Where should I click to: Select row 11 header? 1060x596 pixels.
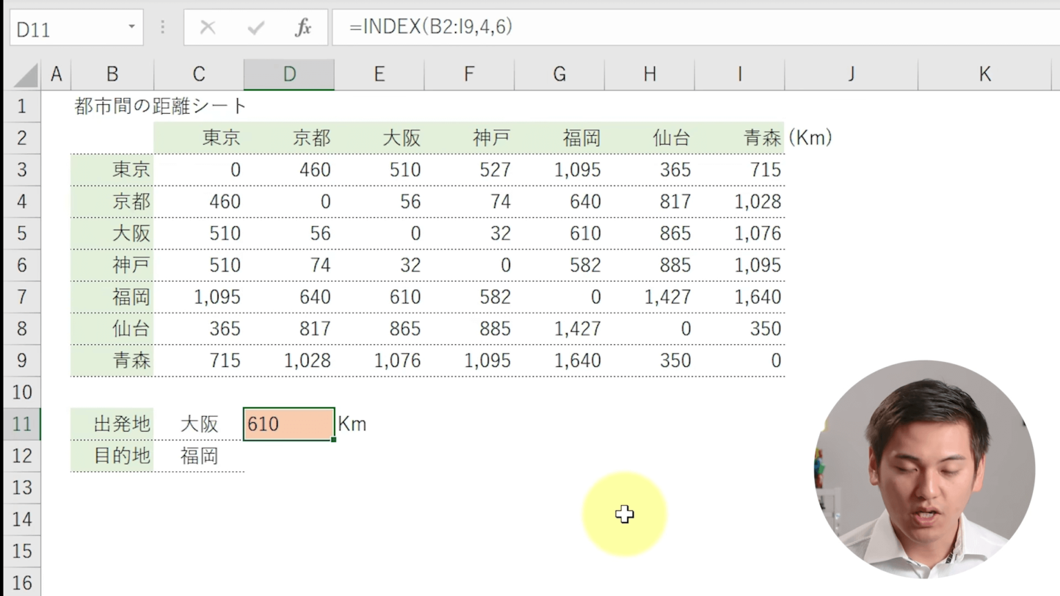click(x=22, y=424)
